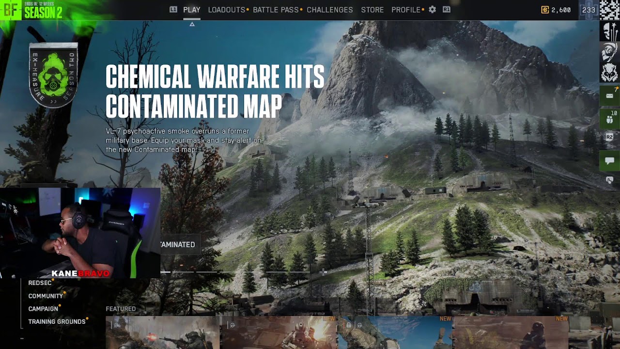The image size is (620, 349).
Task: Open the Season Two gas mask emblem
Action: coord(53,74)
